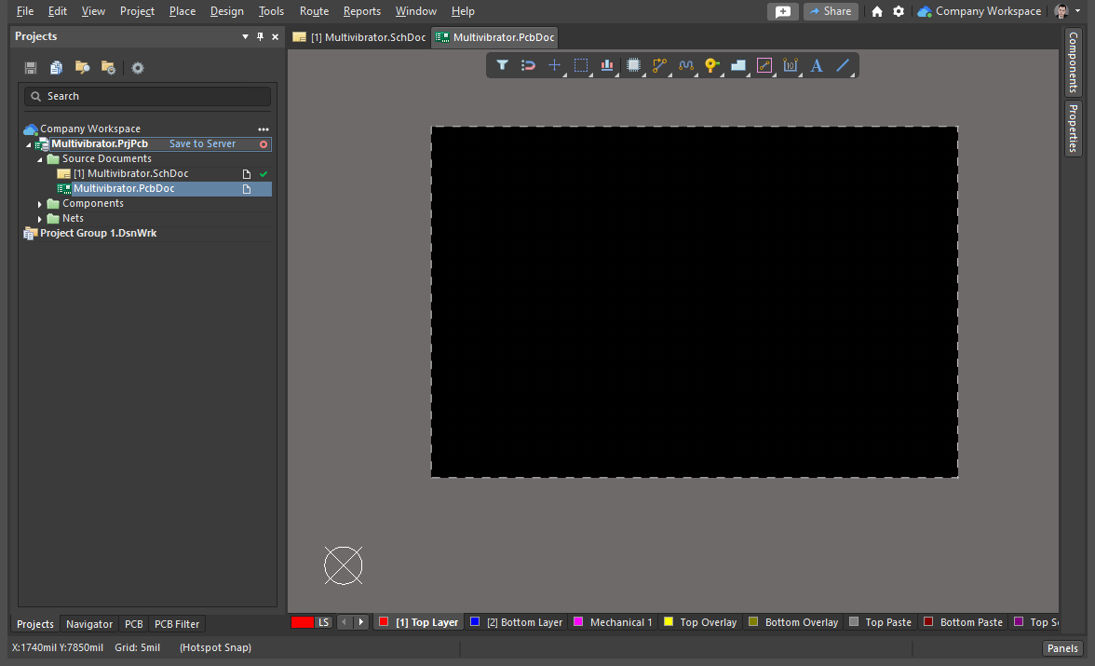
Task: Toggle the Top Overlay layer color box
Action: [x=668, y=622]
